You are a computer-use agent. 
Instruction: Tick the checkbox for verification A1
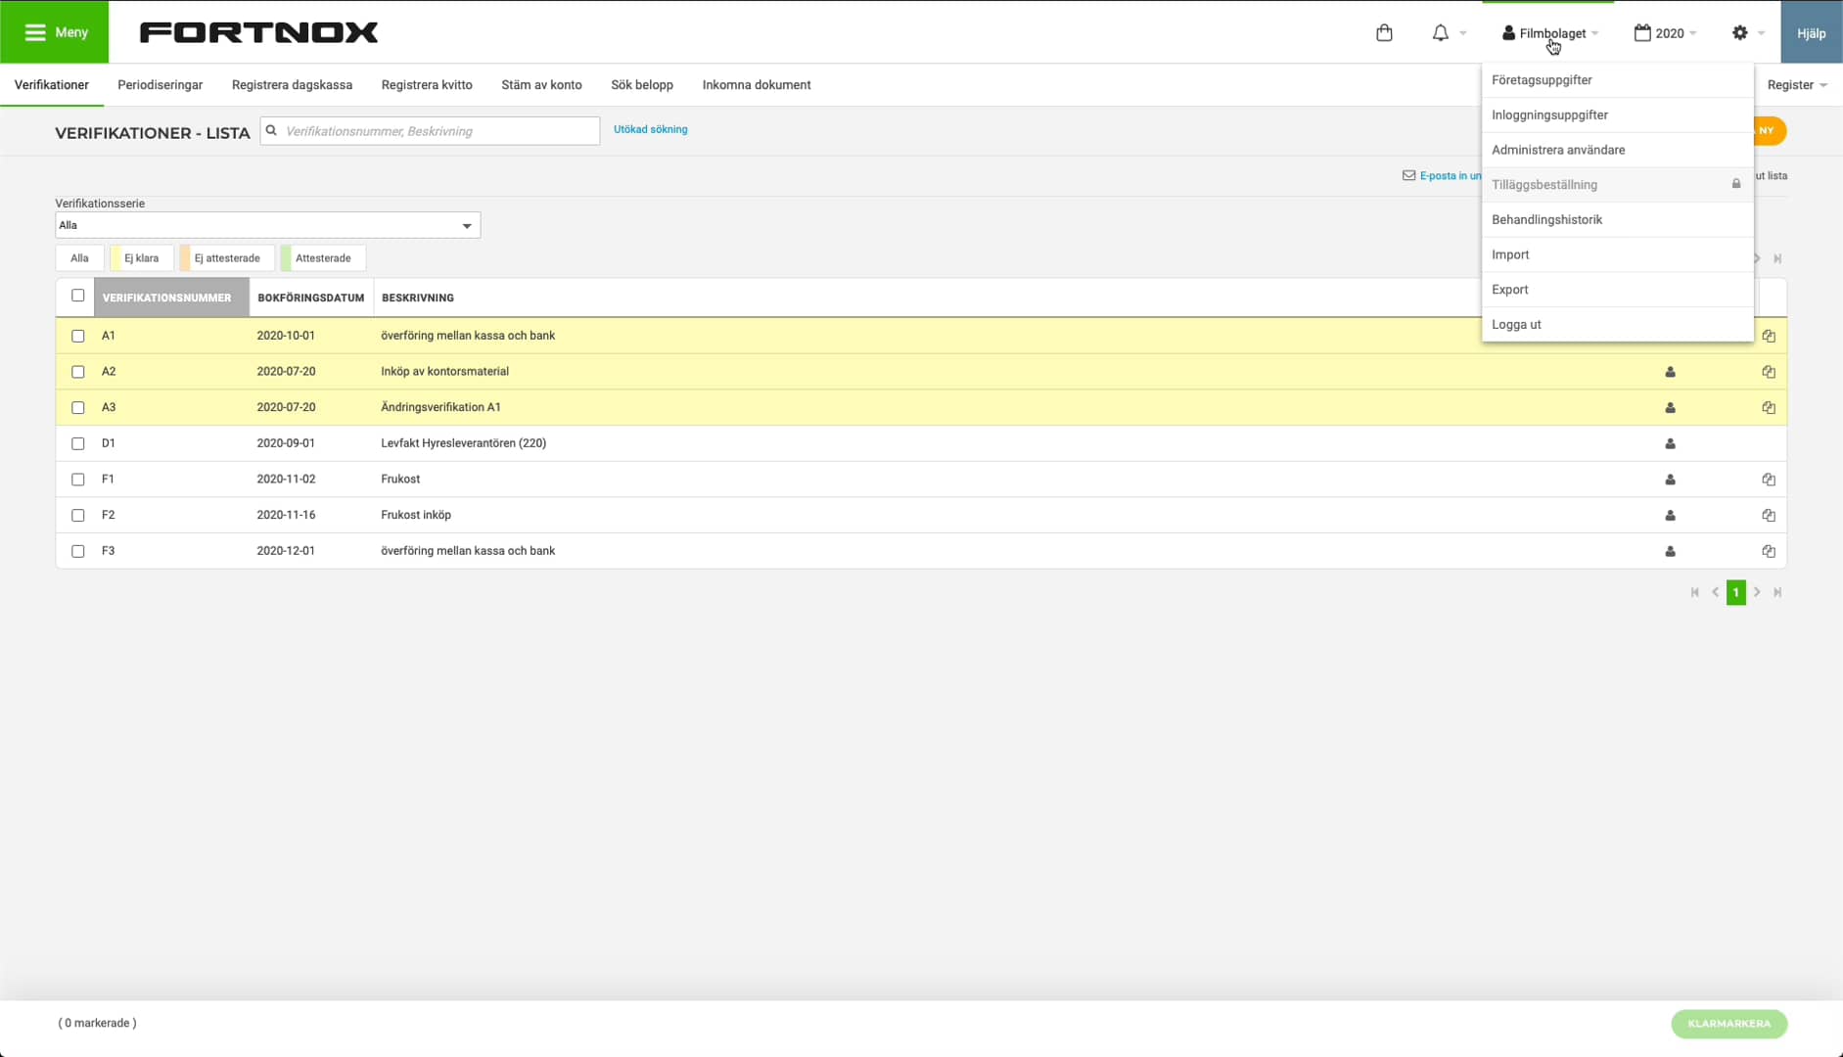78,336
